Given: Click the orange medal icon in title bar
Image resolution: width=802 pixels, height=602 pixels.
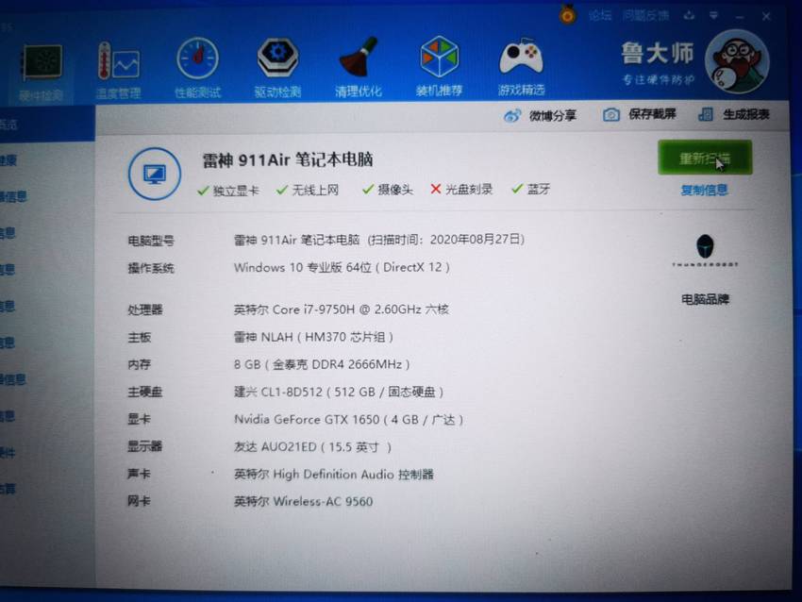Looking at the screenshot, I should pyautogui.click(x=567, y=15).
